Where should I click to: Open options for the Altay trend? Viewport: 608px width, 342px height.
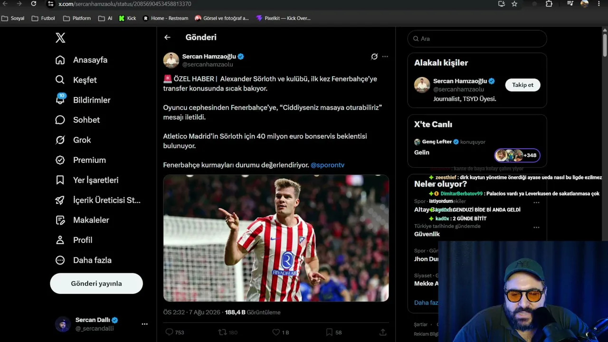click(536, 202)
